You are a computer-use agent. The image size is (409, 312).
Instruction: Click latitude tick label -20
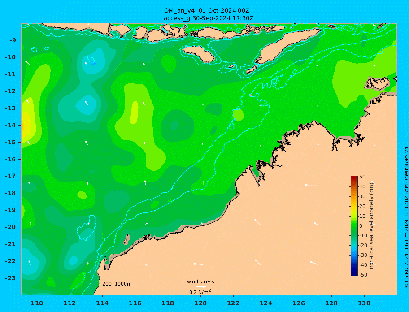coord(10,227)
